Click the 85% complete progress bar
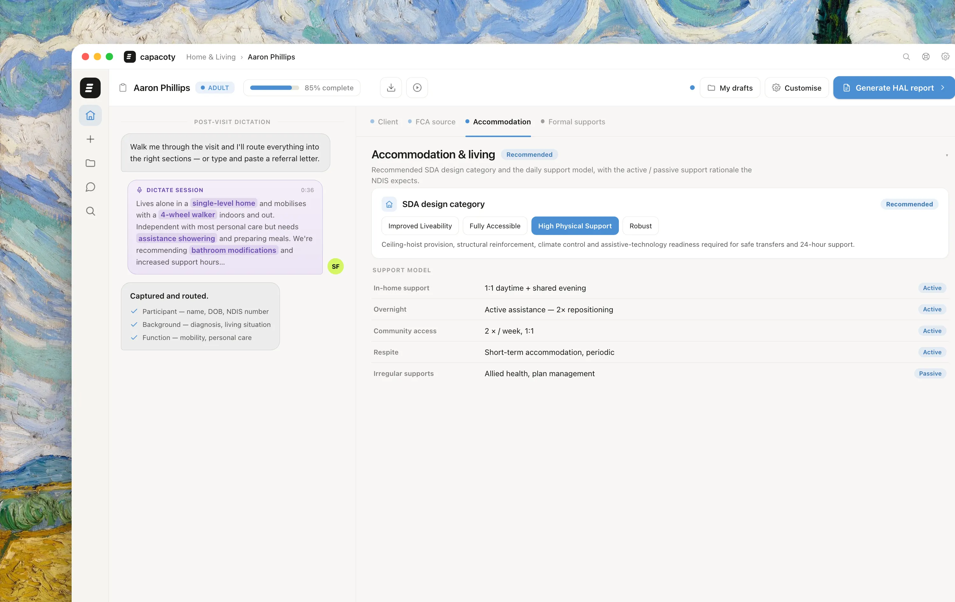Viewport: 955px width, 602px height. click(x=302, y=87)
